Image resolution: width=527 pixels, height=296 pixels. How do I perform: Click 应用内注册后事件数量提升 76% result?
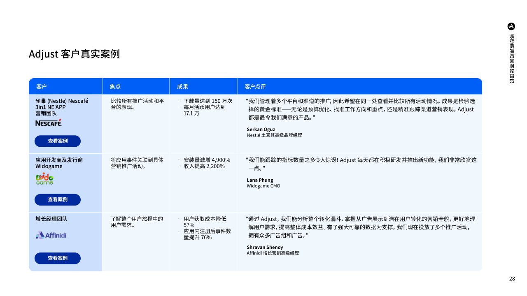coord(208,234)
